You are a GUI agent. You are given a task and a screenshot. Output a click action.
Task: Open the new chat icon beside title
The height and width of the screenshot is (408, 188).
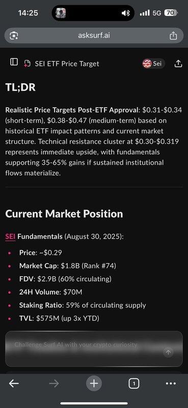tap(27, 63)
